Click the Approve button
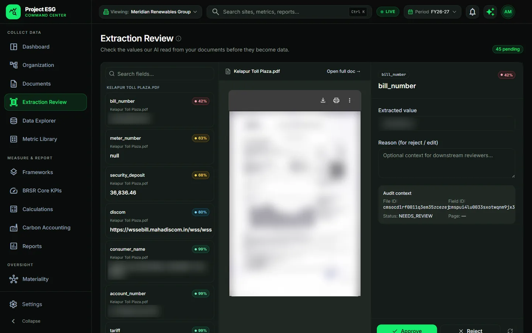This screenshot has width=532, height=333. click(407, 329)
